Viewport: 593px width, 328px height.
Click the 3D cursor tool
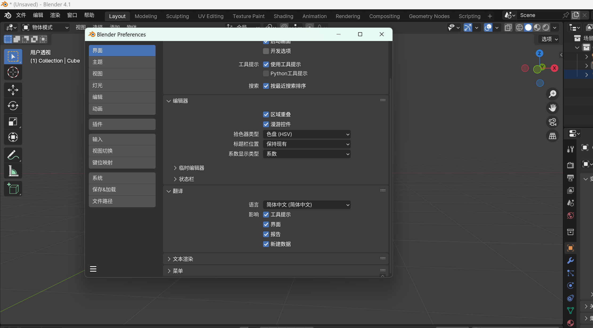click(13, 72)
